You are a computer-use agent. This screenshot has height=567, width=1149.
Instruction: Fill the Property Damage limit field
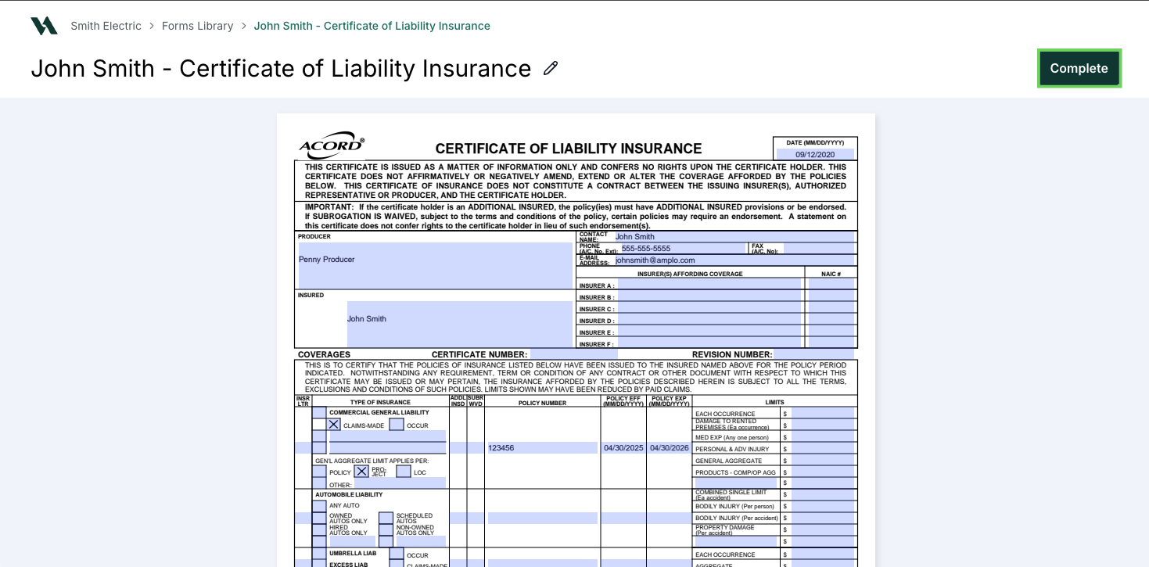point(823,529)
